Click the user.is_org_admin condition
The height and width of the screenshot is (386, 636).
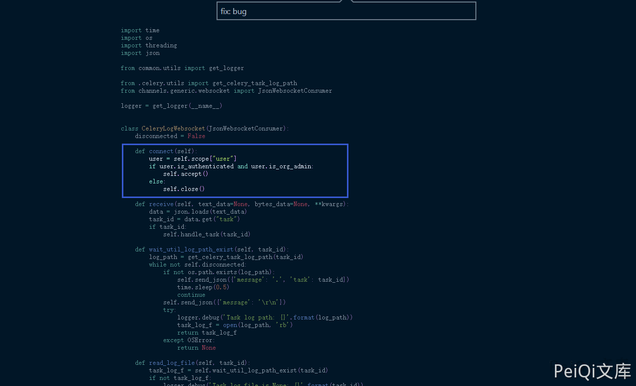coord(282,166)
